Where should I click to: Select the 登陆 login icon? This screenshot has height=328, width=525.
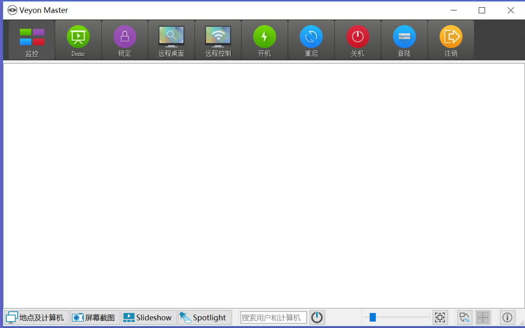404,40
